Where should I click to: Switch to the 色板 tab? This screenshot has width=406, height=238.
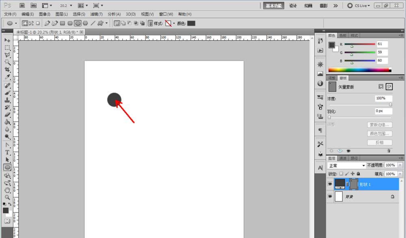click(343, 35)
